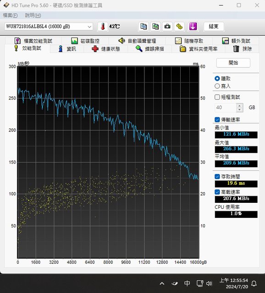Open the 檔案(F) file menu
This screenshot has height=293, width=265.
(x=10, y=15)
